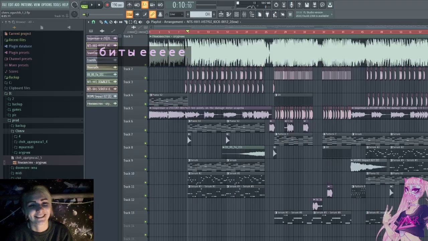Open the chat bubble icon in top toolbar
The height and width of the screenshot is (241, 428).
click(x=322, y=5)
